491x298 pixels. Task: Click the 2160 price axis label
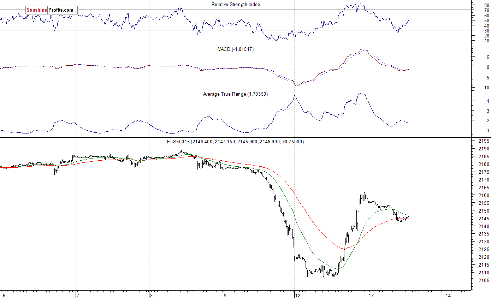(484, 196)
